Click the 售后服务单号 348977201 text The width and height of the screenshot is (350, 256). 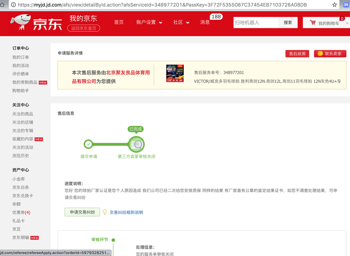[x=219, y=73]
